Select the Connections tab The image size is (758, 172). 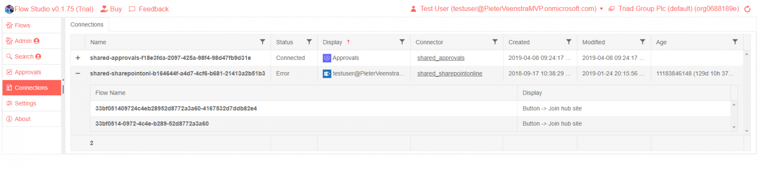(87, 25)
